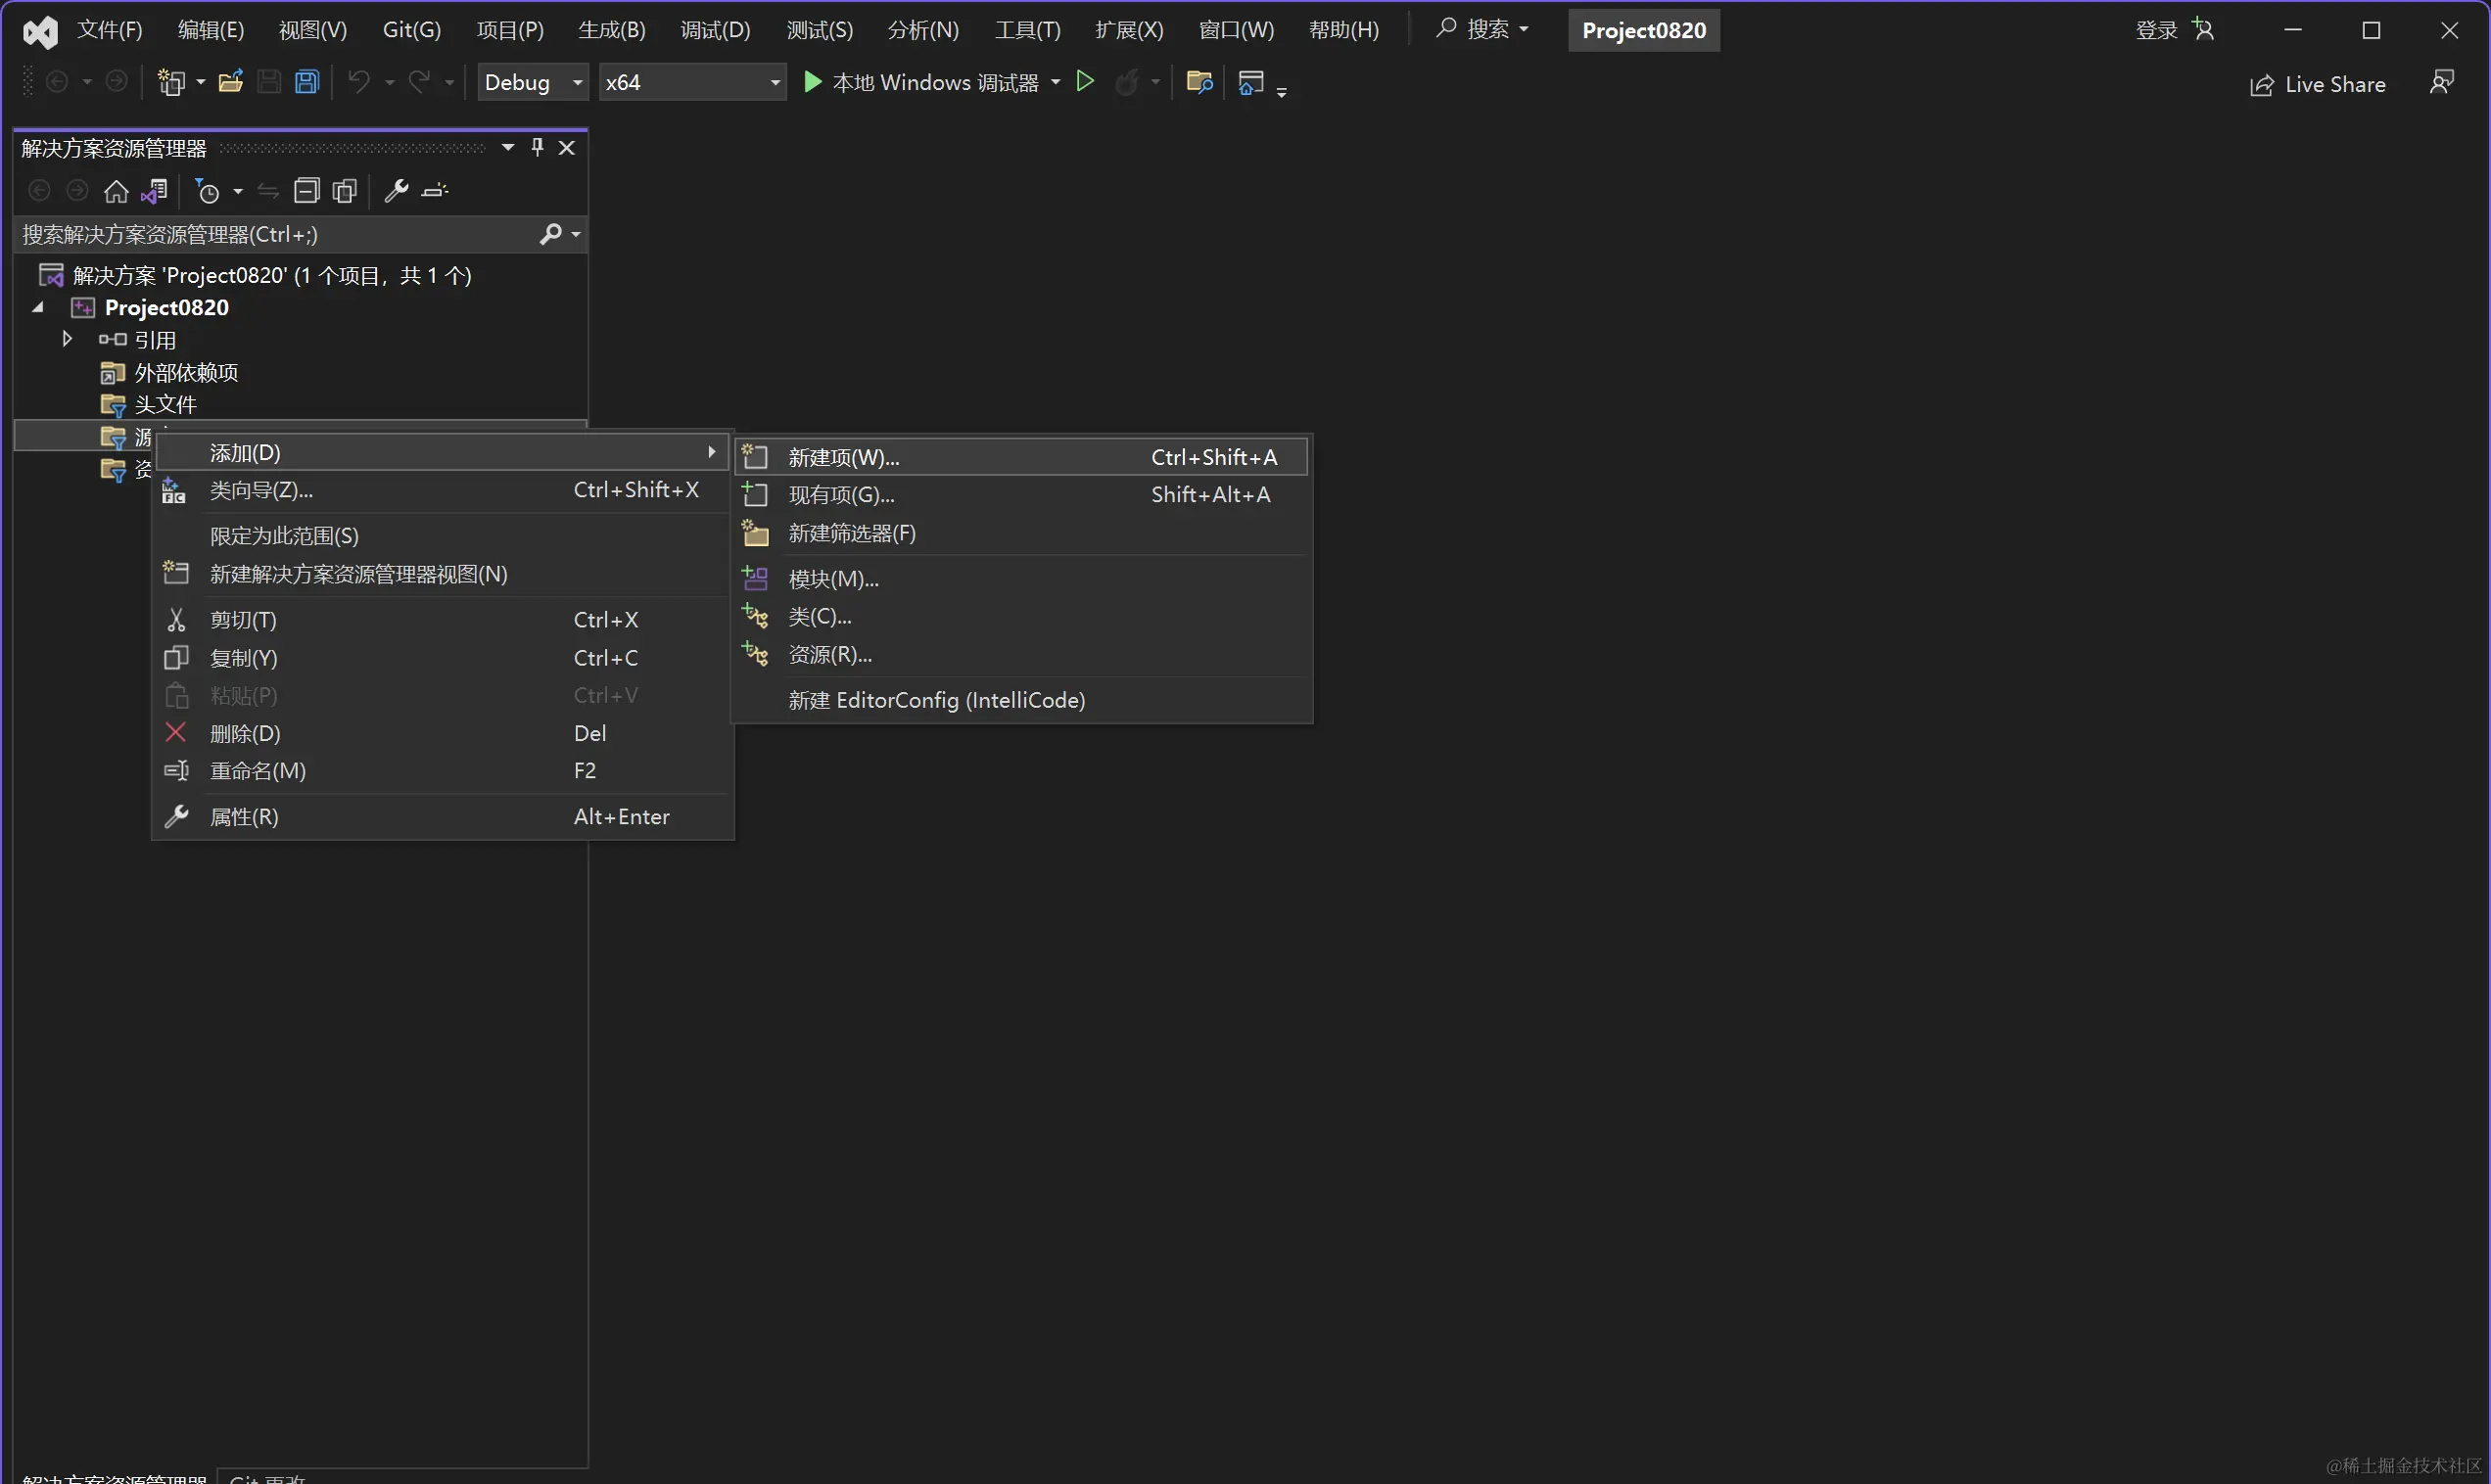This screenshot has height=1484, width=2491.
Task: Click the Find in Files toolbar icon
Action: pos(1199,82)
